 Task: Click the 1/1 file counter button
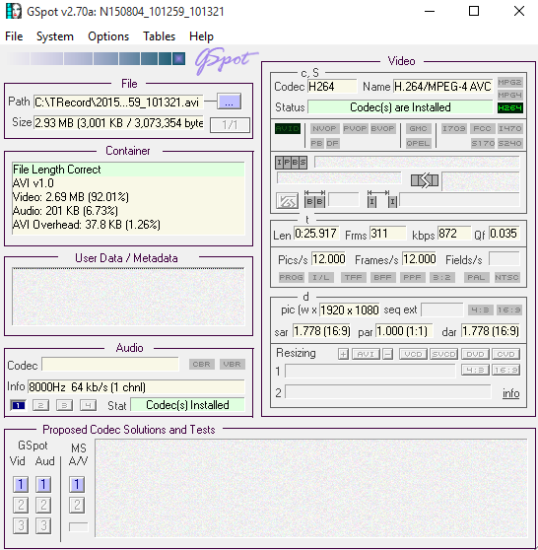click(x=230, y=124)
